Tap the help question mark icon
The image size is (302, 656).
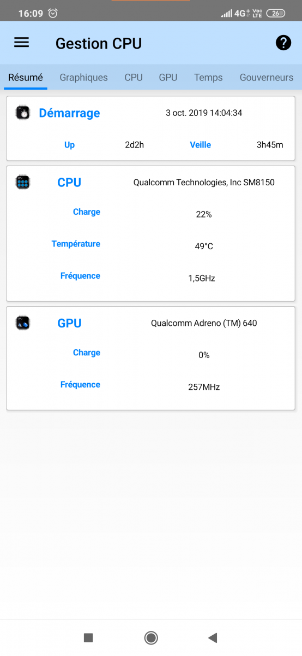(x=283, y=43)
